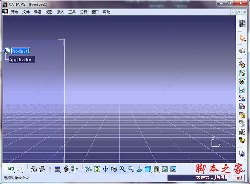Maximize the CATIA V5 main window
Viewport: 250px width, 184px height.
coord(229,3)
